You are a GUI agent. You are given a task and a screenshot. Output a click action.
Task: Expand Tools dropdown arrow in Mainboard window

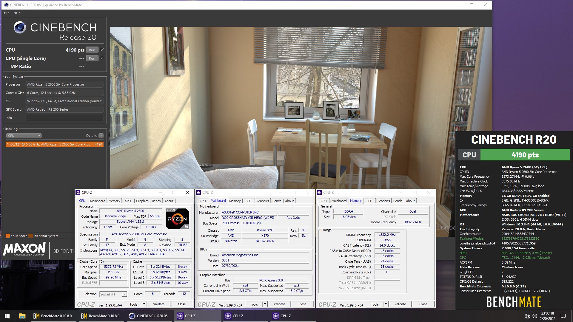point(265,304)
